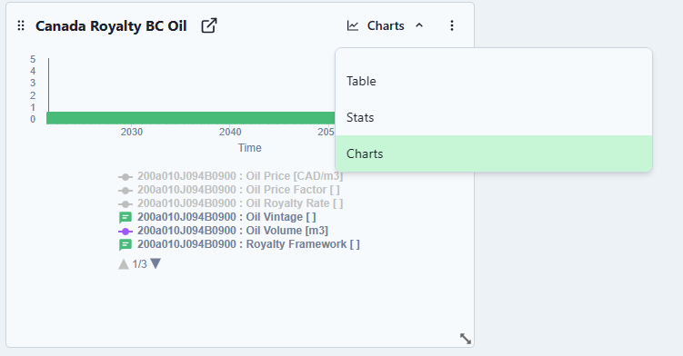Select Stats from the view menu
The height and width of the screenshot is (356, 683).
click(x=494, y=117)
